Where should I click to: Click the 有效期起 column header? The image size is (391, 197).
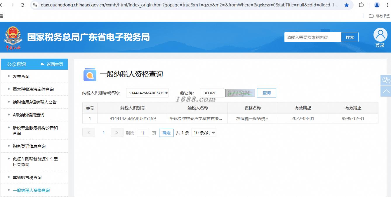(x=303, y=108)
